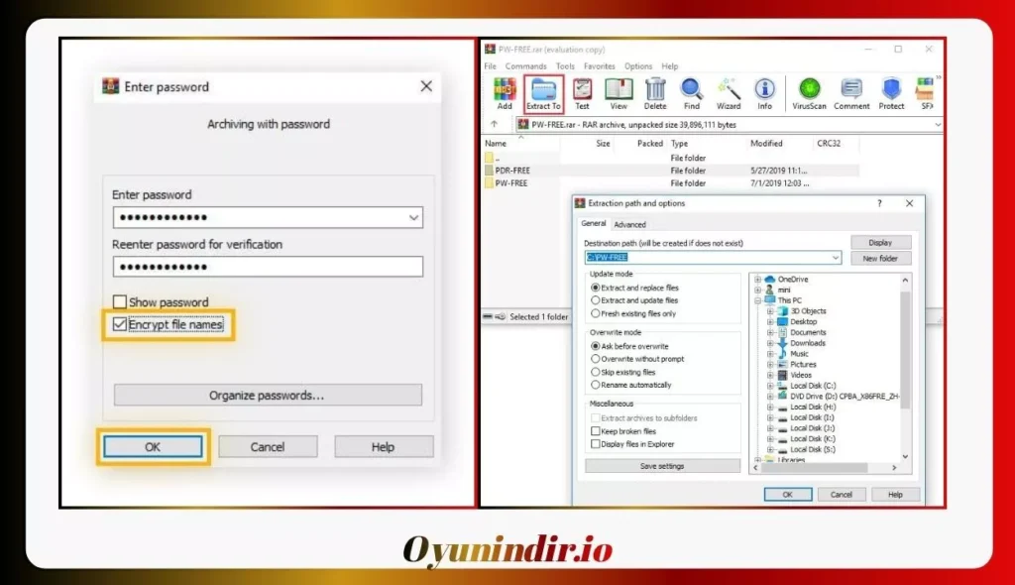Click the Delete trash can toolbar icon

655,92
